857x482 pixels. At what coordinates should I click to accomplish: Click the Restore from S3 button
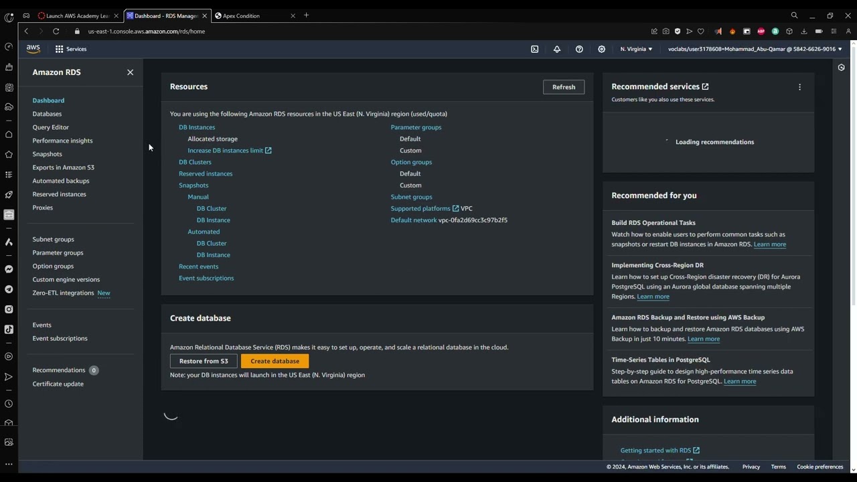pos(204,361)
